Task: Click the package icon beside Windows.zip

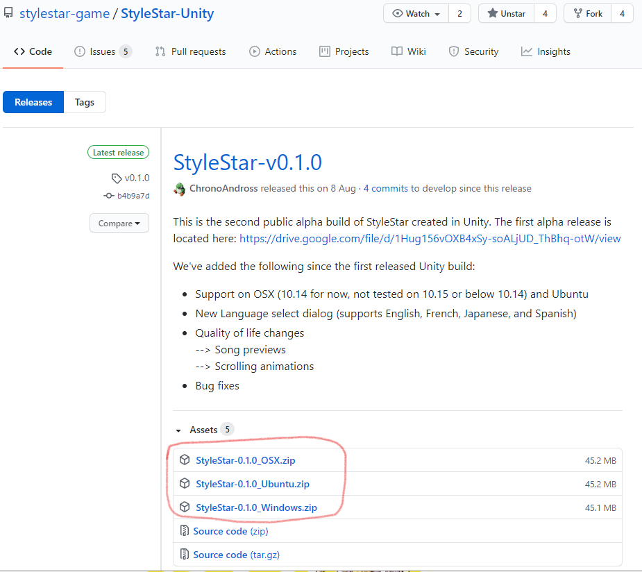Action: (x=185, y=507)
